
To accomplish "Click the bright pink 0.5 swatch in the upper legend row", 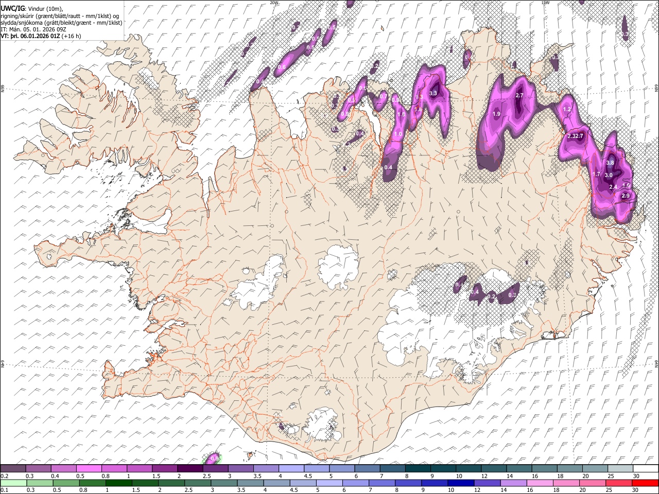I will (x=89, y=469).
